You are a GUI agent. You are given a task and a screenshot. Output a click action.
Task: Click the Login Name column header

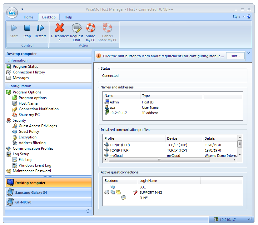pyautogui.click(x=169, y=181)
